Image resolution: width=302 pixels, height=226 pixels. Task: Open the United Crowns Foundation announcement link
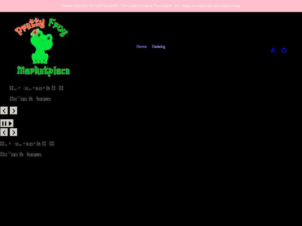coord(151,6)
